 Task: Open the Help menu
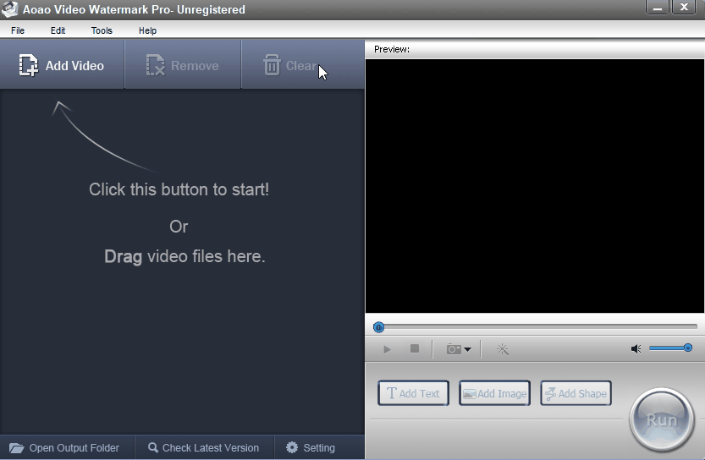click(147, 30)
